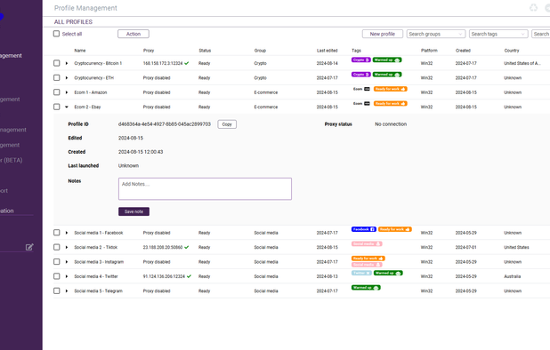Check the Cryptocurrency - Bitcoin 1 profile
The width and height of the screenshot is (550, 350).
[x=56, y=63]
